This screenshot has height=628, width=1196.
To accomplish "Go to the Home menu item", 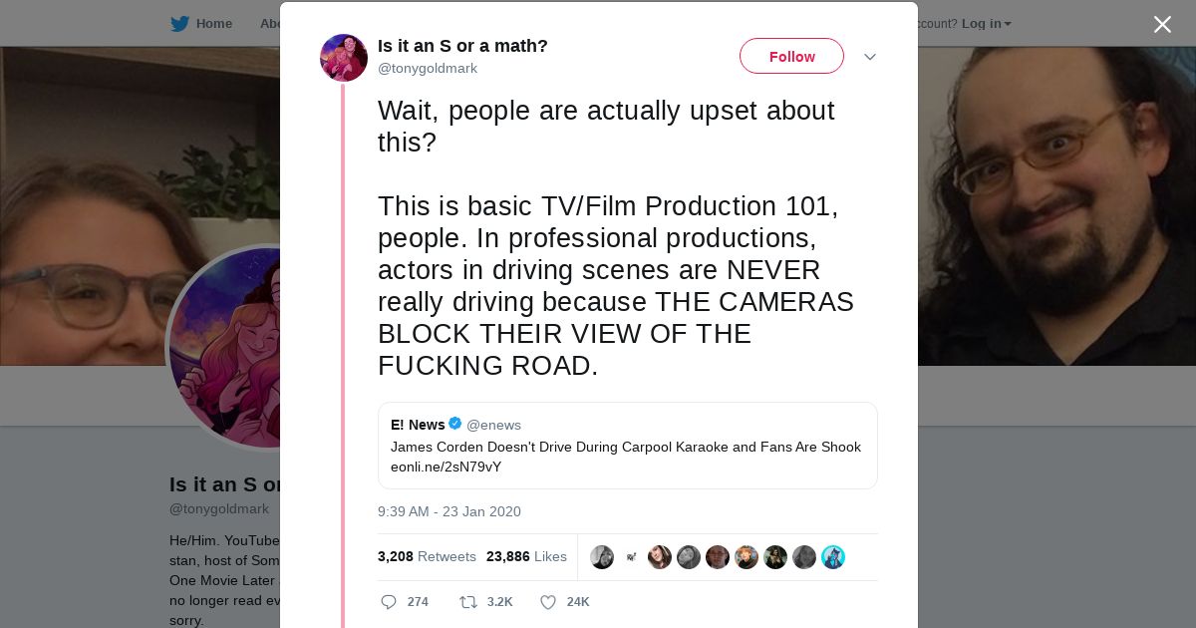I will (x=213, y=24).
